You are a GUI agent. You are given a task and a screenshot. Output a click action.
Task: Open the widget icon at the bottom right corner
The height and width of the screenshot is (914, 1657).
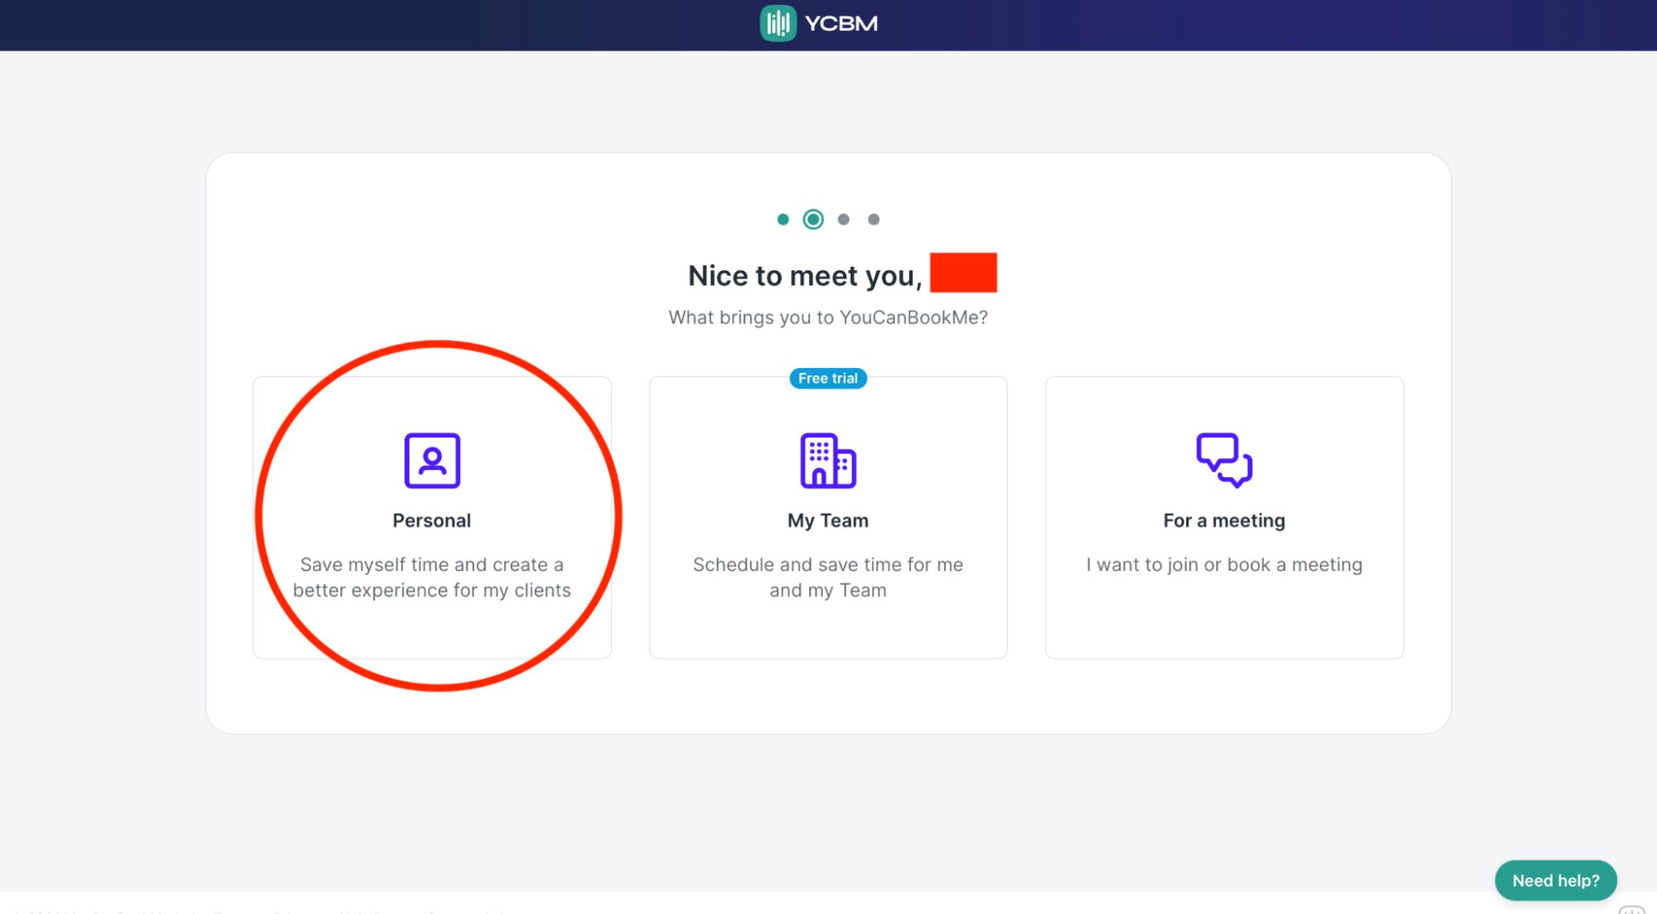[x=1631, y=907]
